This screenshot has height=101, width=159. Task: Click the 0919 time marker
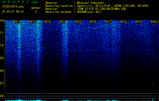click(139, 22)
